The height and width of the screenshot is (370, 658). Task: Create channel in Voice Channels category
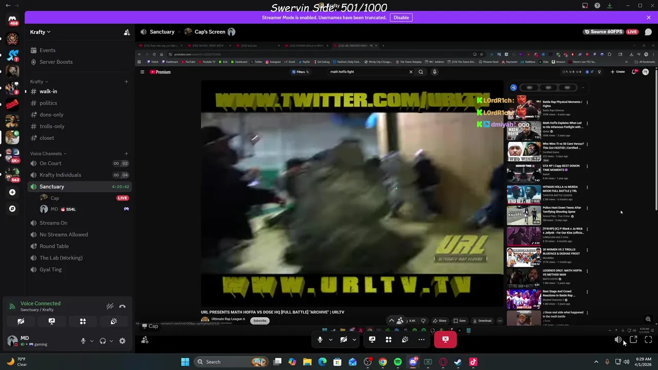(x=126, y=154)
